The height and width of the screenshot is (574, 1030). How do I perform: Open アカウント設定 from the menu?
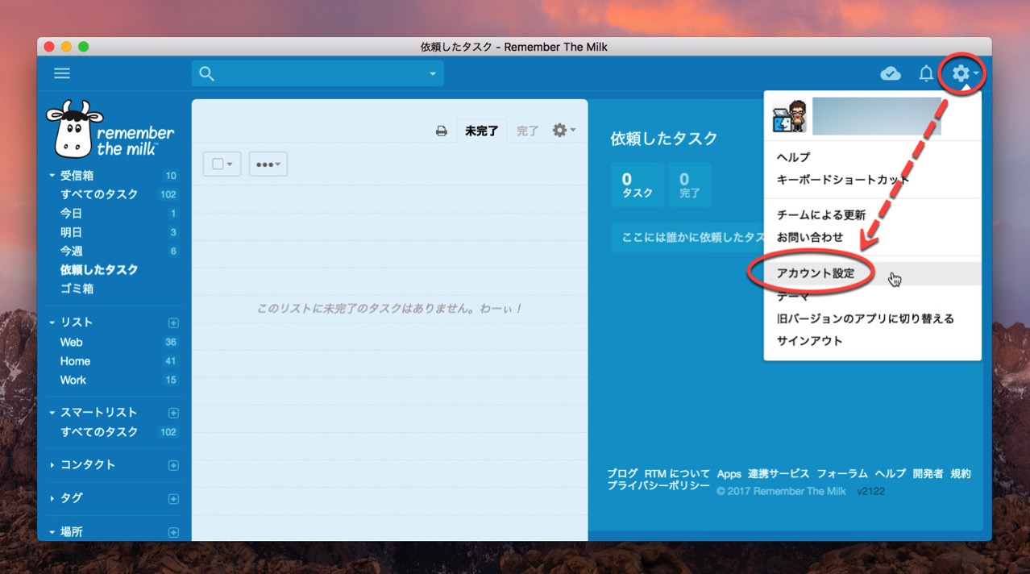[x=873, y=273]
